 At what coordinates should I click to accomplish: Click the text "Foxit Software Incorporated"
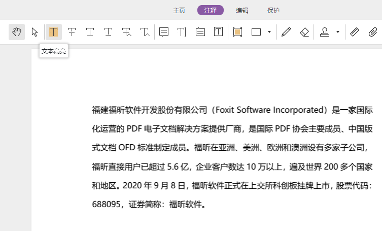[x=269, y=110]
